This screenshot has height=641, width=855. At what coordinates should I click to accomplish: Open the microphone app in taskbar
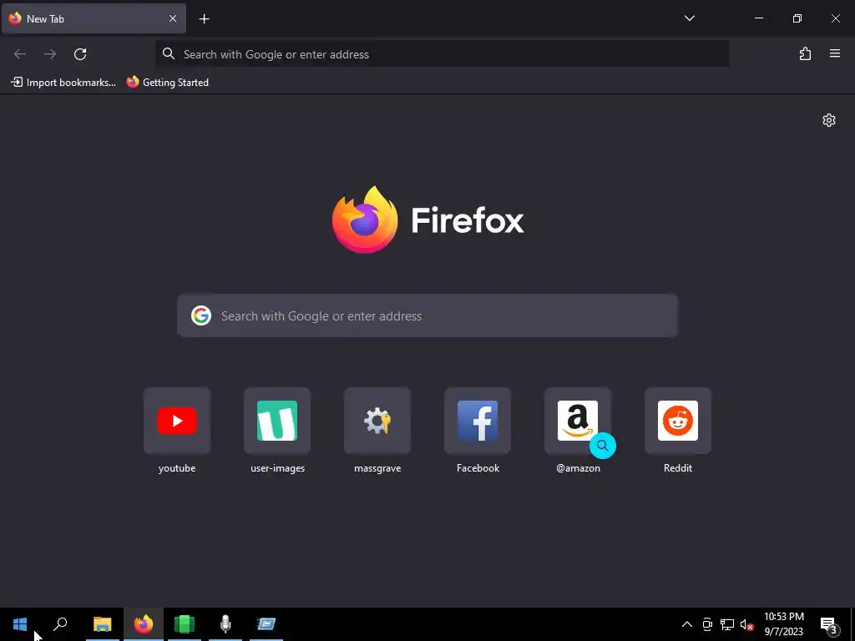(225, 624)
